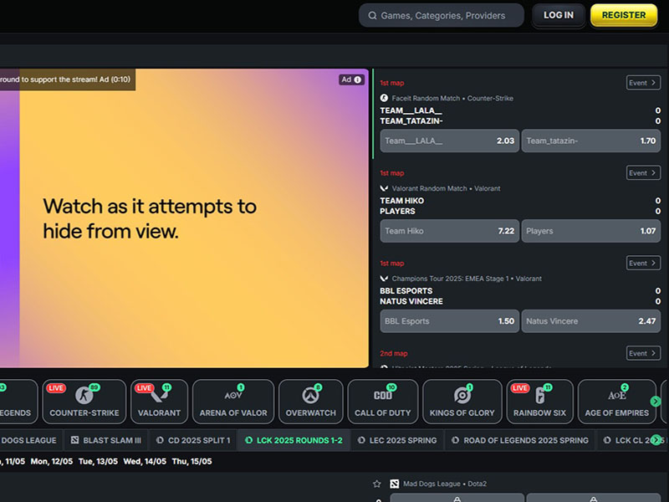Bet on Players at 1.07

click(591, 231)
